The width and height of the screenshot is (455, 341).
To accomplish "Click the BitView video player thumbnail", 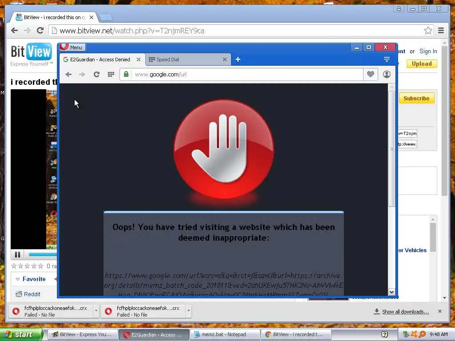I will 34,169.
